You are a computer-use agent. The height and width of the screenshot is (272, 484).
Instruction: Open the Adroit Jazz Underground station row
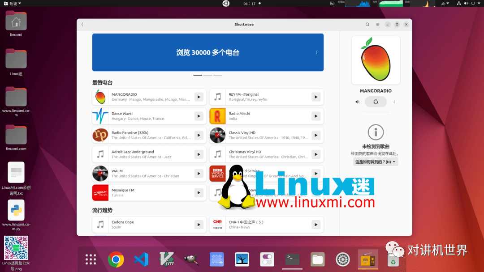[x=149, y=154]
